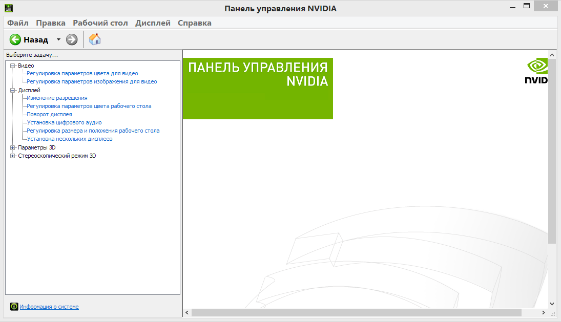Expand the Стереоскопический режим 3D node
Image resolution: width=561 pixels, height=322 pixels.
(12, 156)
